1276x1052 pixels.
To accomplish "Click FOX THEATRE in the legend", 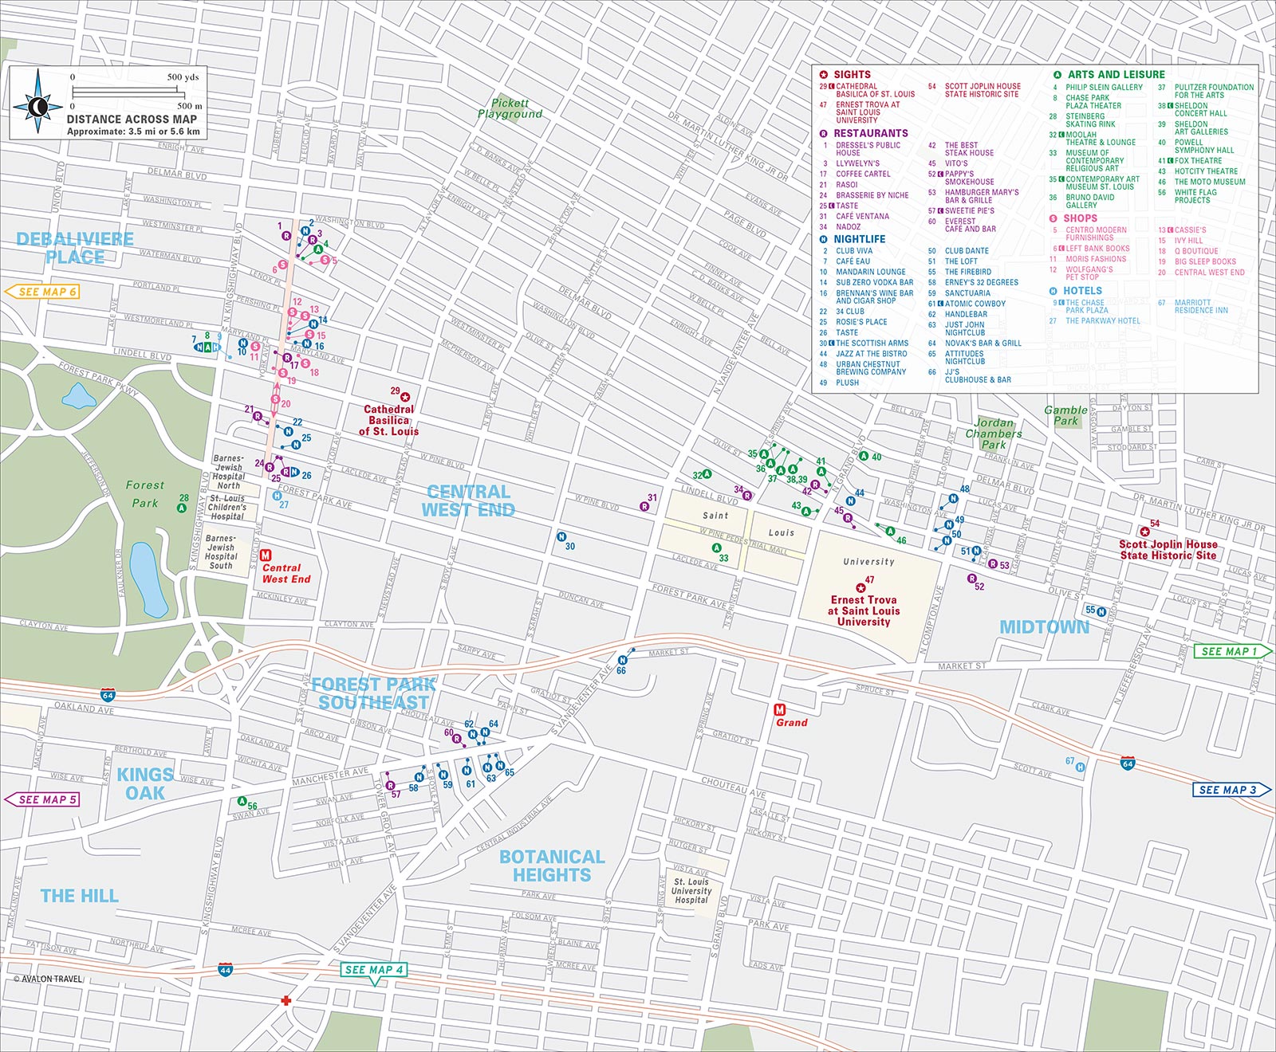I will (1198, 161).
